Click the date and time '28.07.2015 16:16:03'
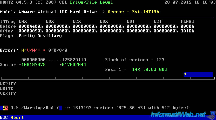The height and width of the screenshot is (120, 216). (190, 2)
